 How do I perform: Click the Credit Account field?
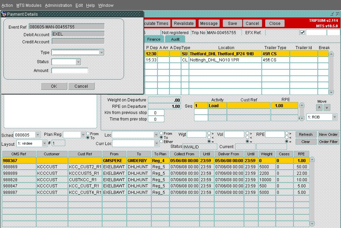point(78,41)
